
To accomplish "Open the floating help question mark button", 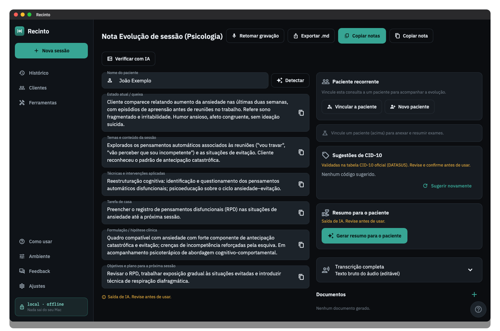I will point(478,309).
